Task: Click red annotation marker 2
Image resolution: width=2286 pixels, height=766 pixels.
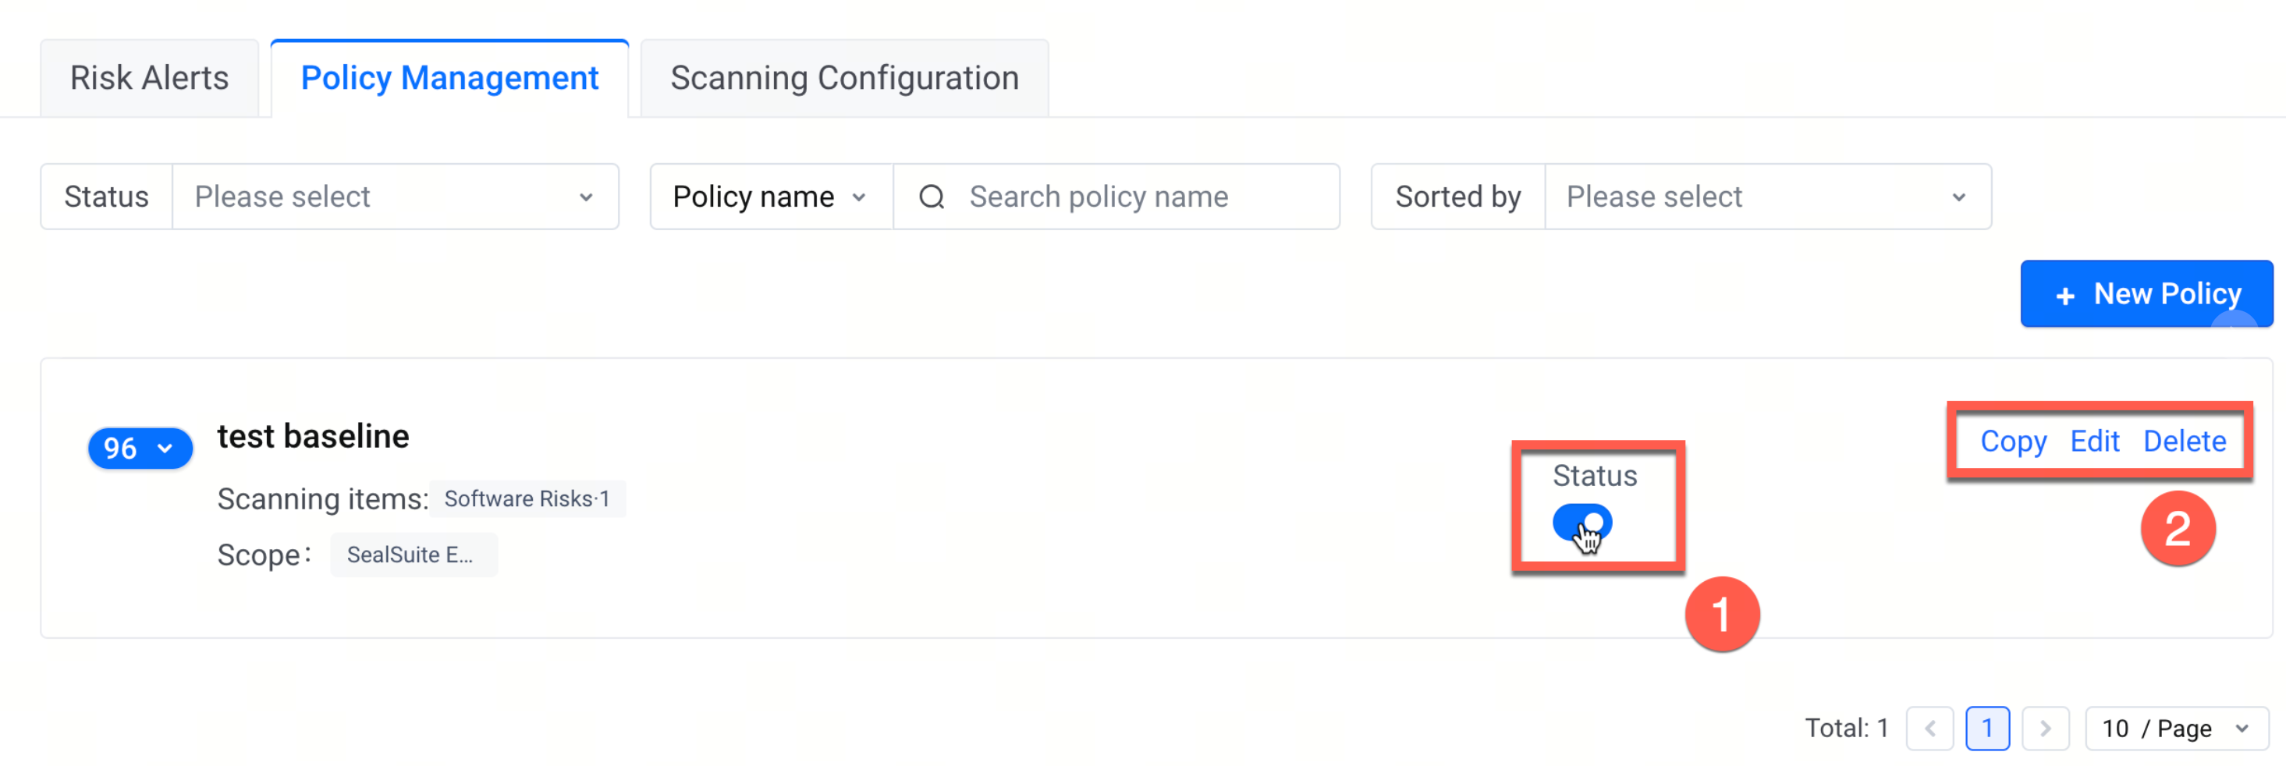Action: 2178,528
